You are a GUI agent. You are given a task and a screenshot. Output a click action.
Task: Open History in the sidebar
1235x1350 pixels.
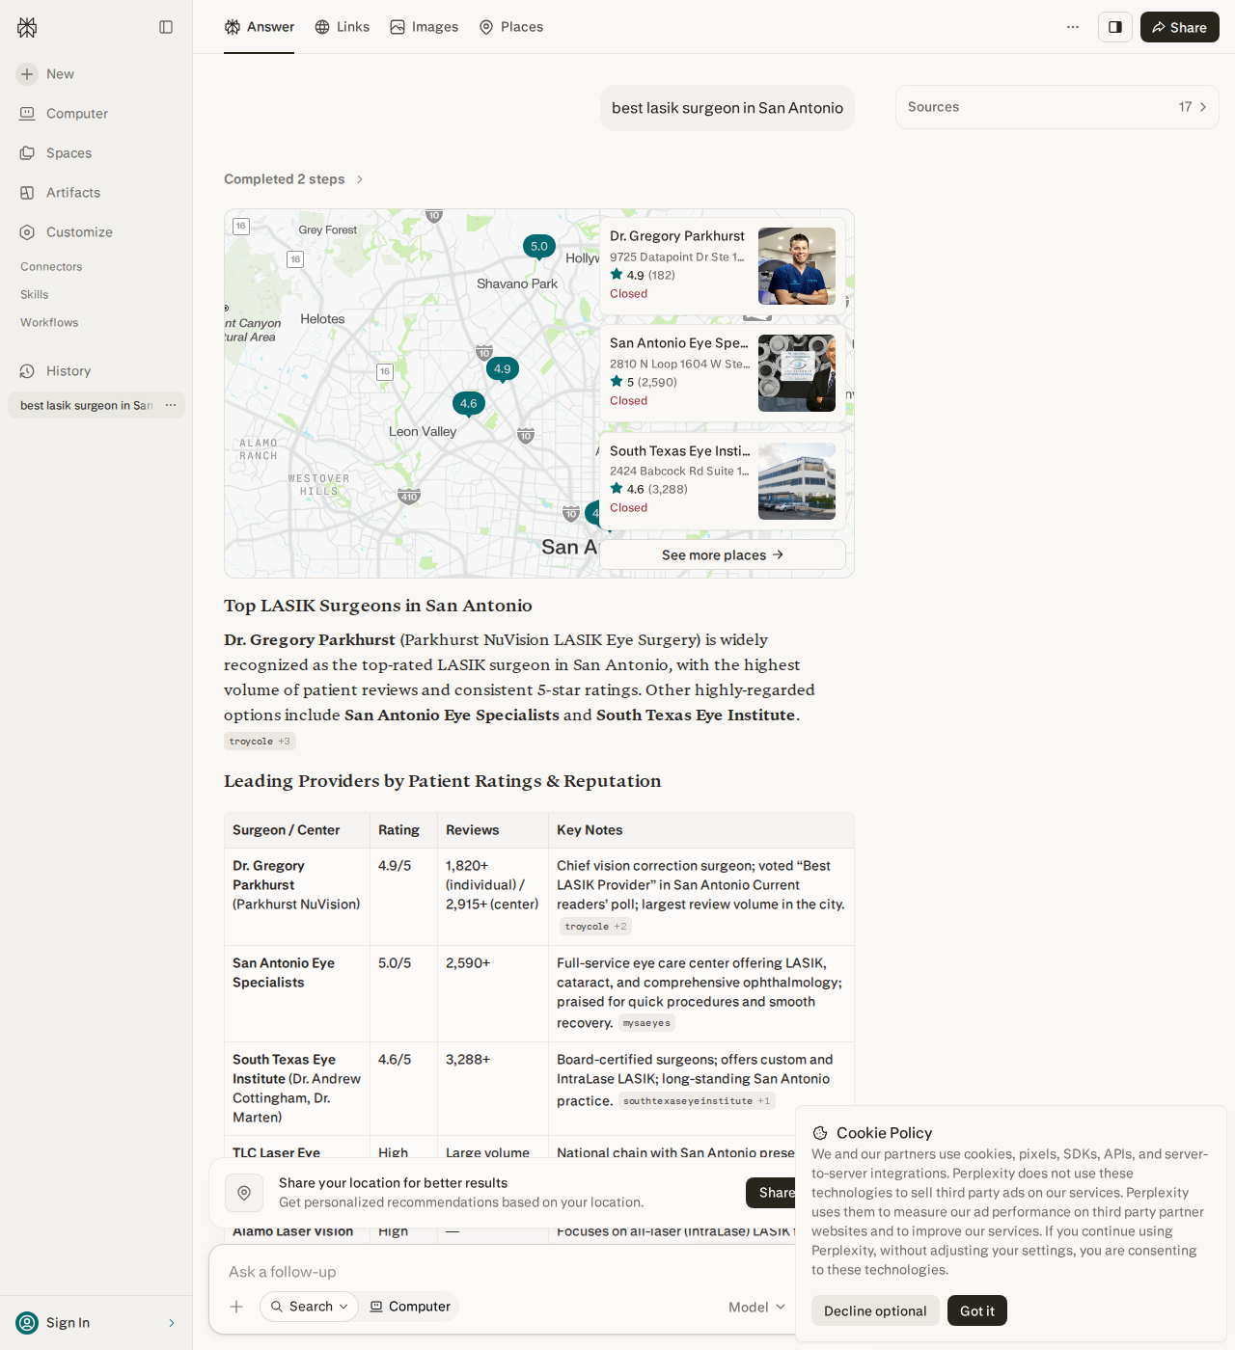point(56,371)
